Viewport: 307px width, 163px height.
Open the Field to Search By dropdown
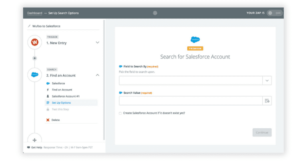pos(267,81)
